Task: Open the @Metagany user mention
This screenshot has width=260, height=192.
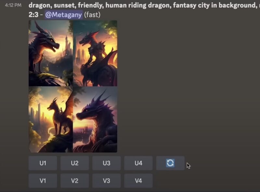Action: [x=63, y=15]
